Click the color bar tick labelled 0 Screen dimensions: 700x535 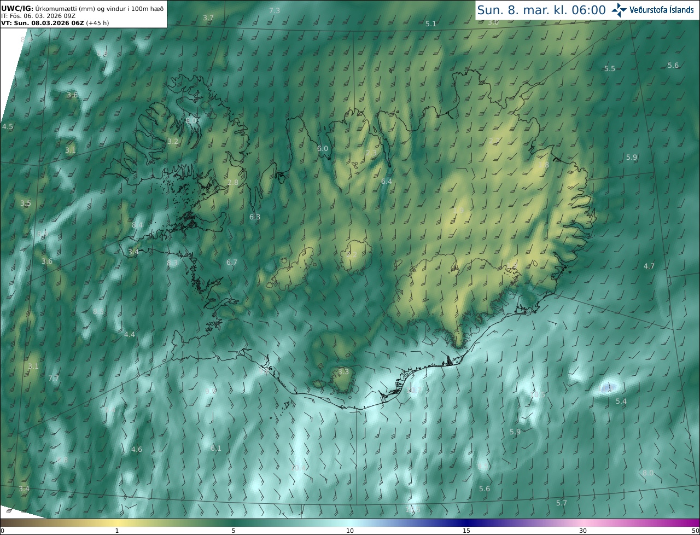(x=2, y=531)
